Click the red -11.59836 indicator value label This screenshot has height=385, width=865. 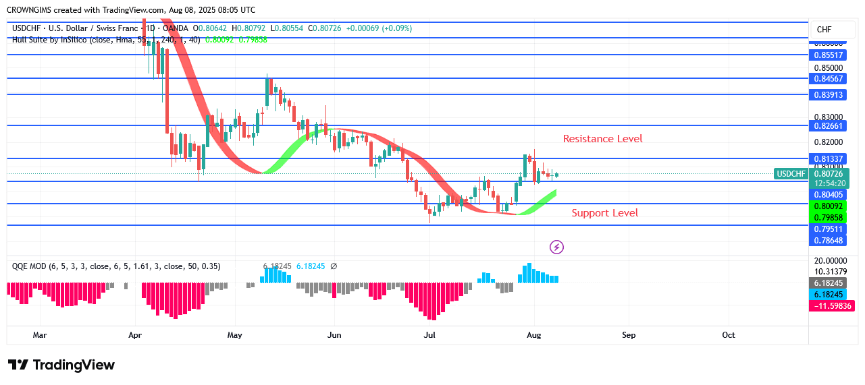point(831,306)
